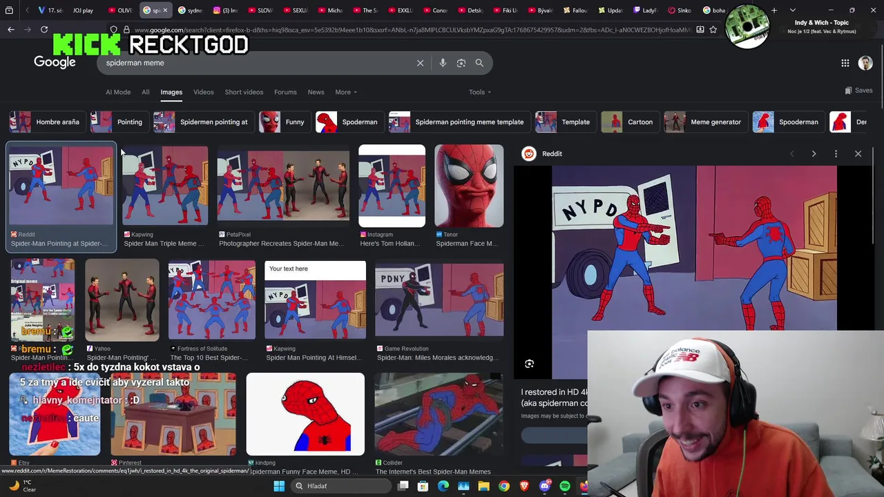
Task: Open the Tools dropdown
Action: (x=480, y=92)
